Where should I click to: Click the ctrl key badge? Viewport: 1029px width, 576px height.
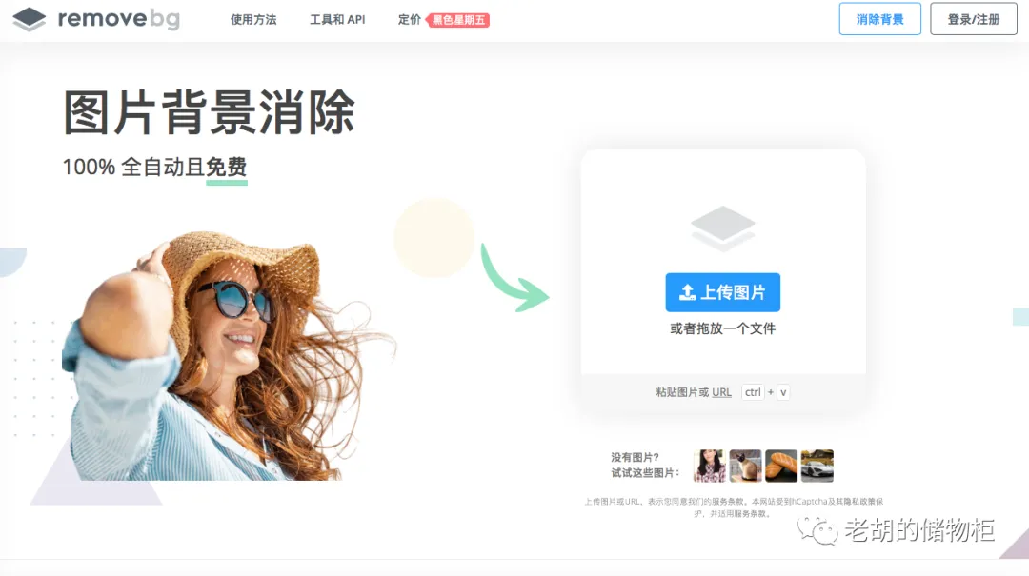753,392
